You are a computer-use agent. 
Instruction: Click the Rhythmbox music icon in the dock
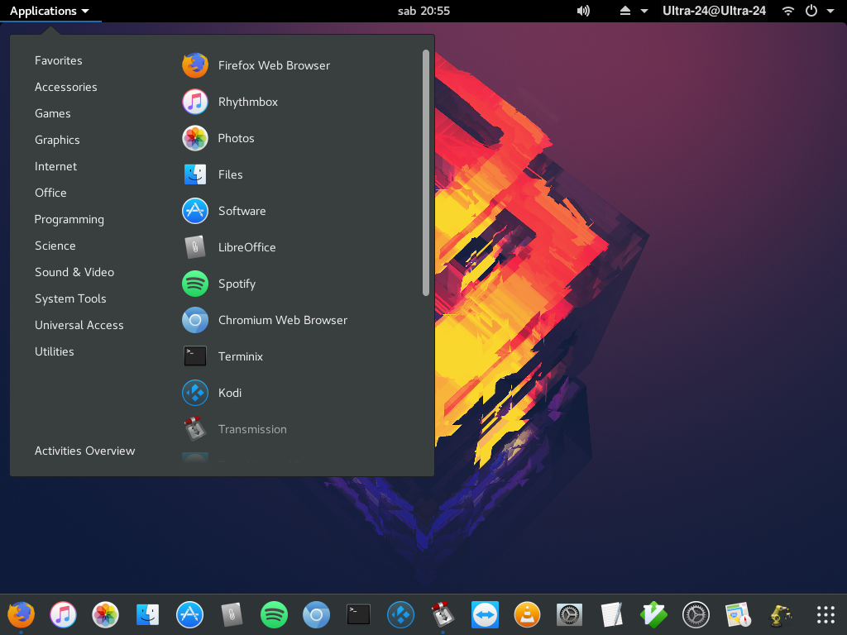63,614
